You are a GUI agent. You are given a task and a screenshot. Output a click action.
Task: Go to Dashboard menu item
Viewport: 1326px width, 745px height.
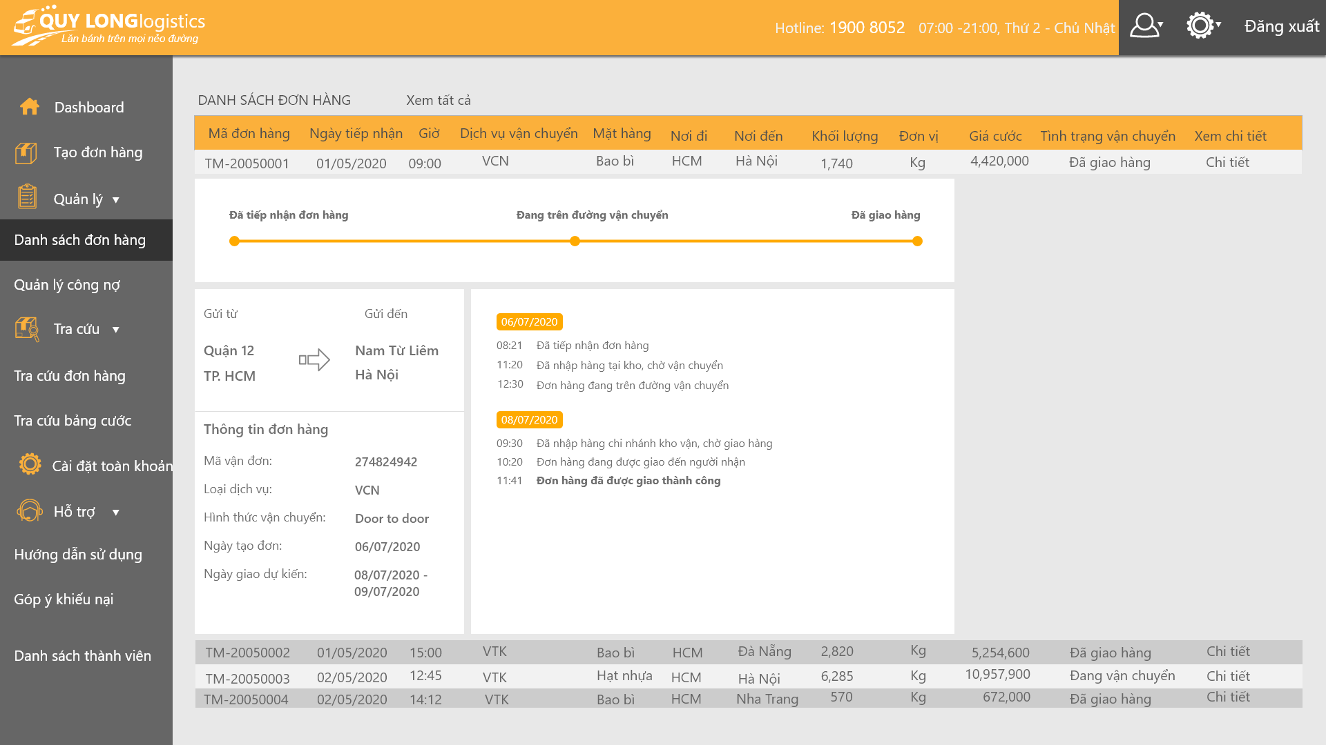click(x=89, y=108)
